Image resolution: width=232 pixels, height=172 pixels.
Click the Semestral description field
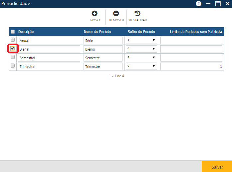click(x=49, y=58)
